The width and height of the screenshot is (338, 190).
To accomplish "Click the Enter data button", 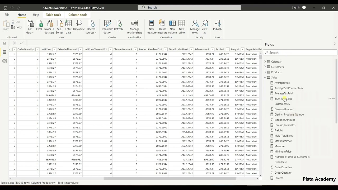I will [x=68, y=27].
